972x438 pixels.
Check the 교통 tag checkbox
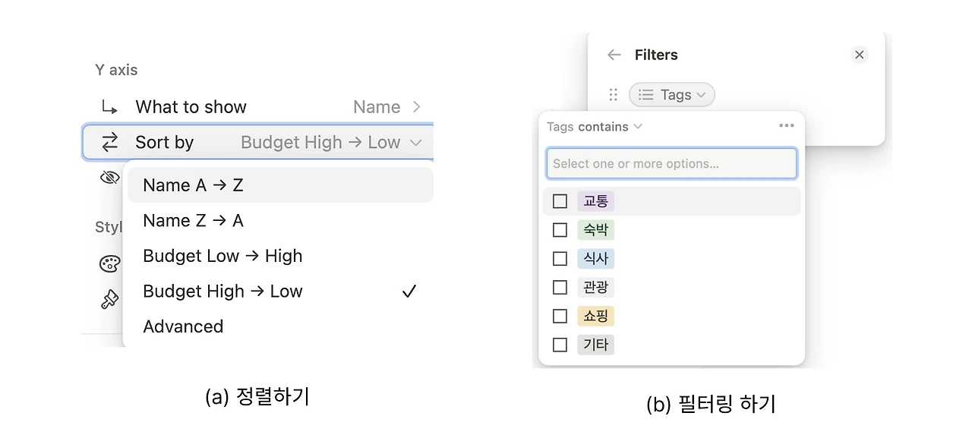(560, 201)
